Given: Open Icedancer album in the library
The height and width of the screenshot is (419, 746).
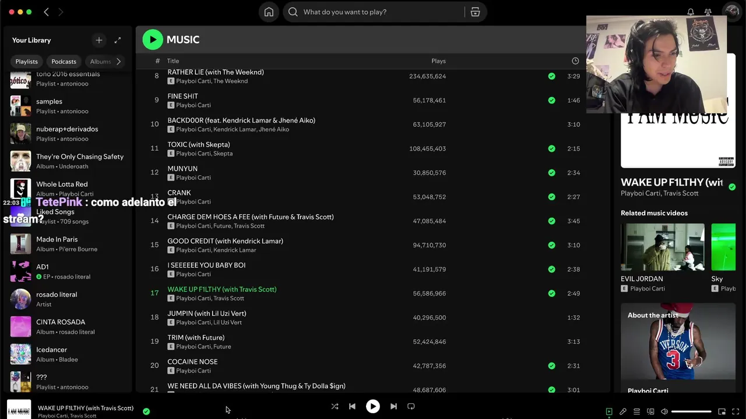Looking at the screenshot, I should tap(69, 354).
